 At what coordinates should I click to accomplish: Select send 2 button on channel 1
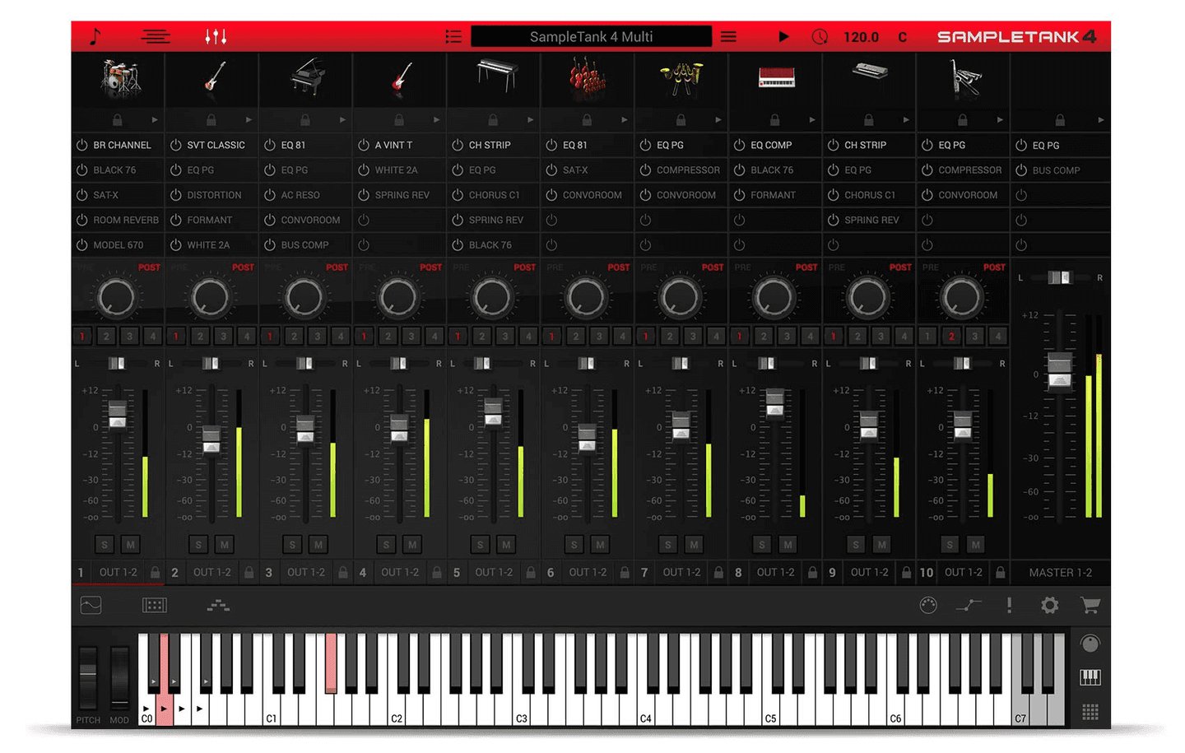(x=106, y=336)
